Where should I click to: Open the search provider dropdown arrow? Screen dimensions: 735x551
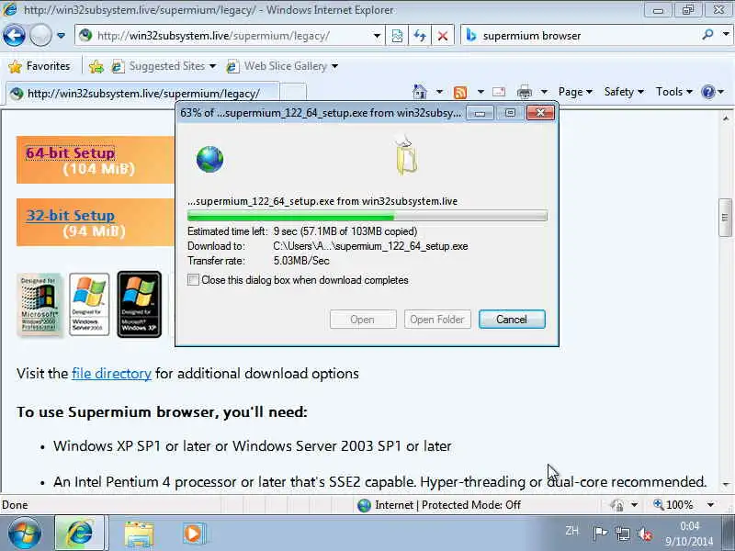(x=725, y=35)
